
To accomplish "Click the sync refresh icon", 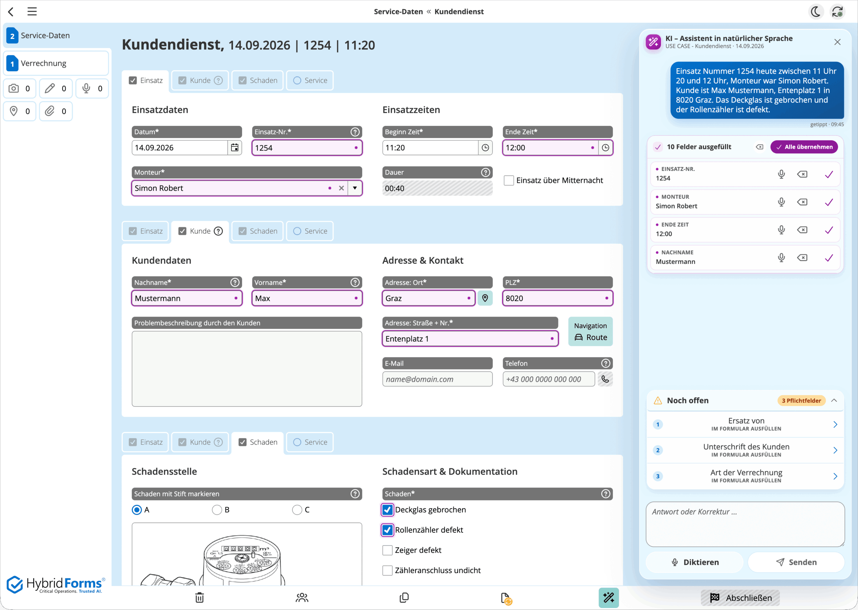I will (837, 12).
